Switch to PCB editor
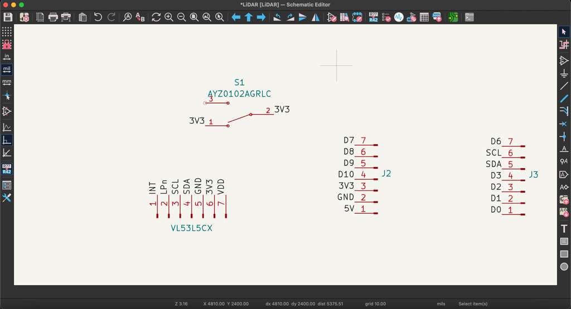 pyautogui.click(x=453, y=17)
